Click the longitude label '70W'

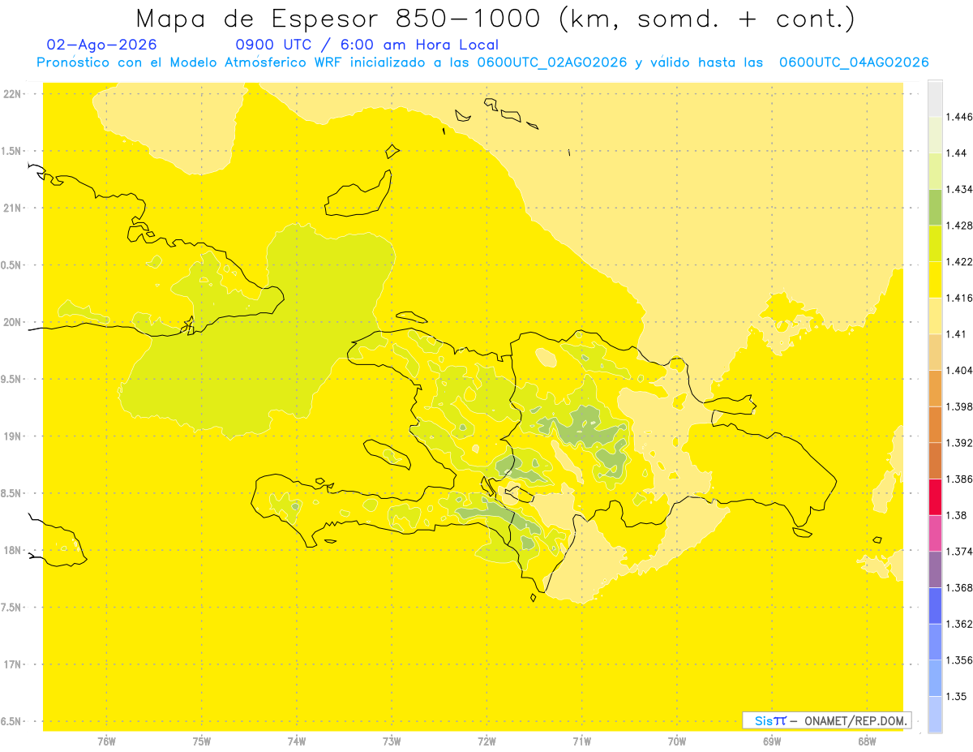tap(677, 741)
